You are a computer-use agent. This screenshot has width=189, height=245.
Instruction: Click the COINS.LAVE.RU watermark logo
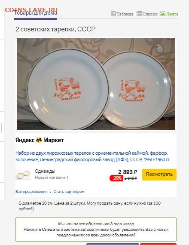31,10
